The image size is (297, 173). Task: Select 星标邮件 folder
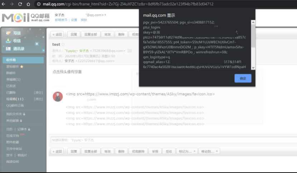13,66
